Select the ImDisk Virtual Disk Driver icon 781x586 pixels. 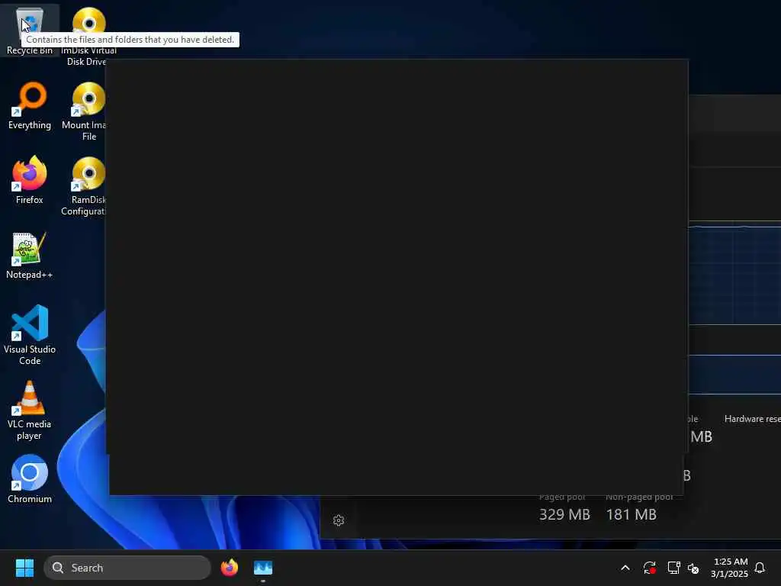click(x=88, y=36)
